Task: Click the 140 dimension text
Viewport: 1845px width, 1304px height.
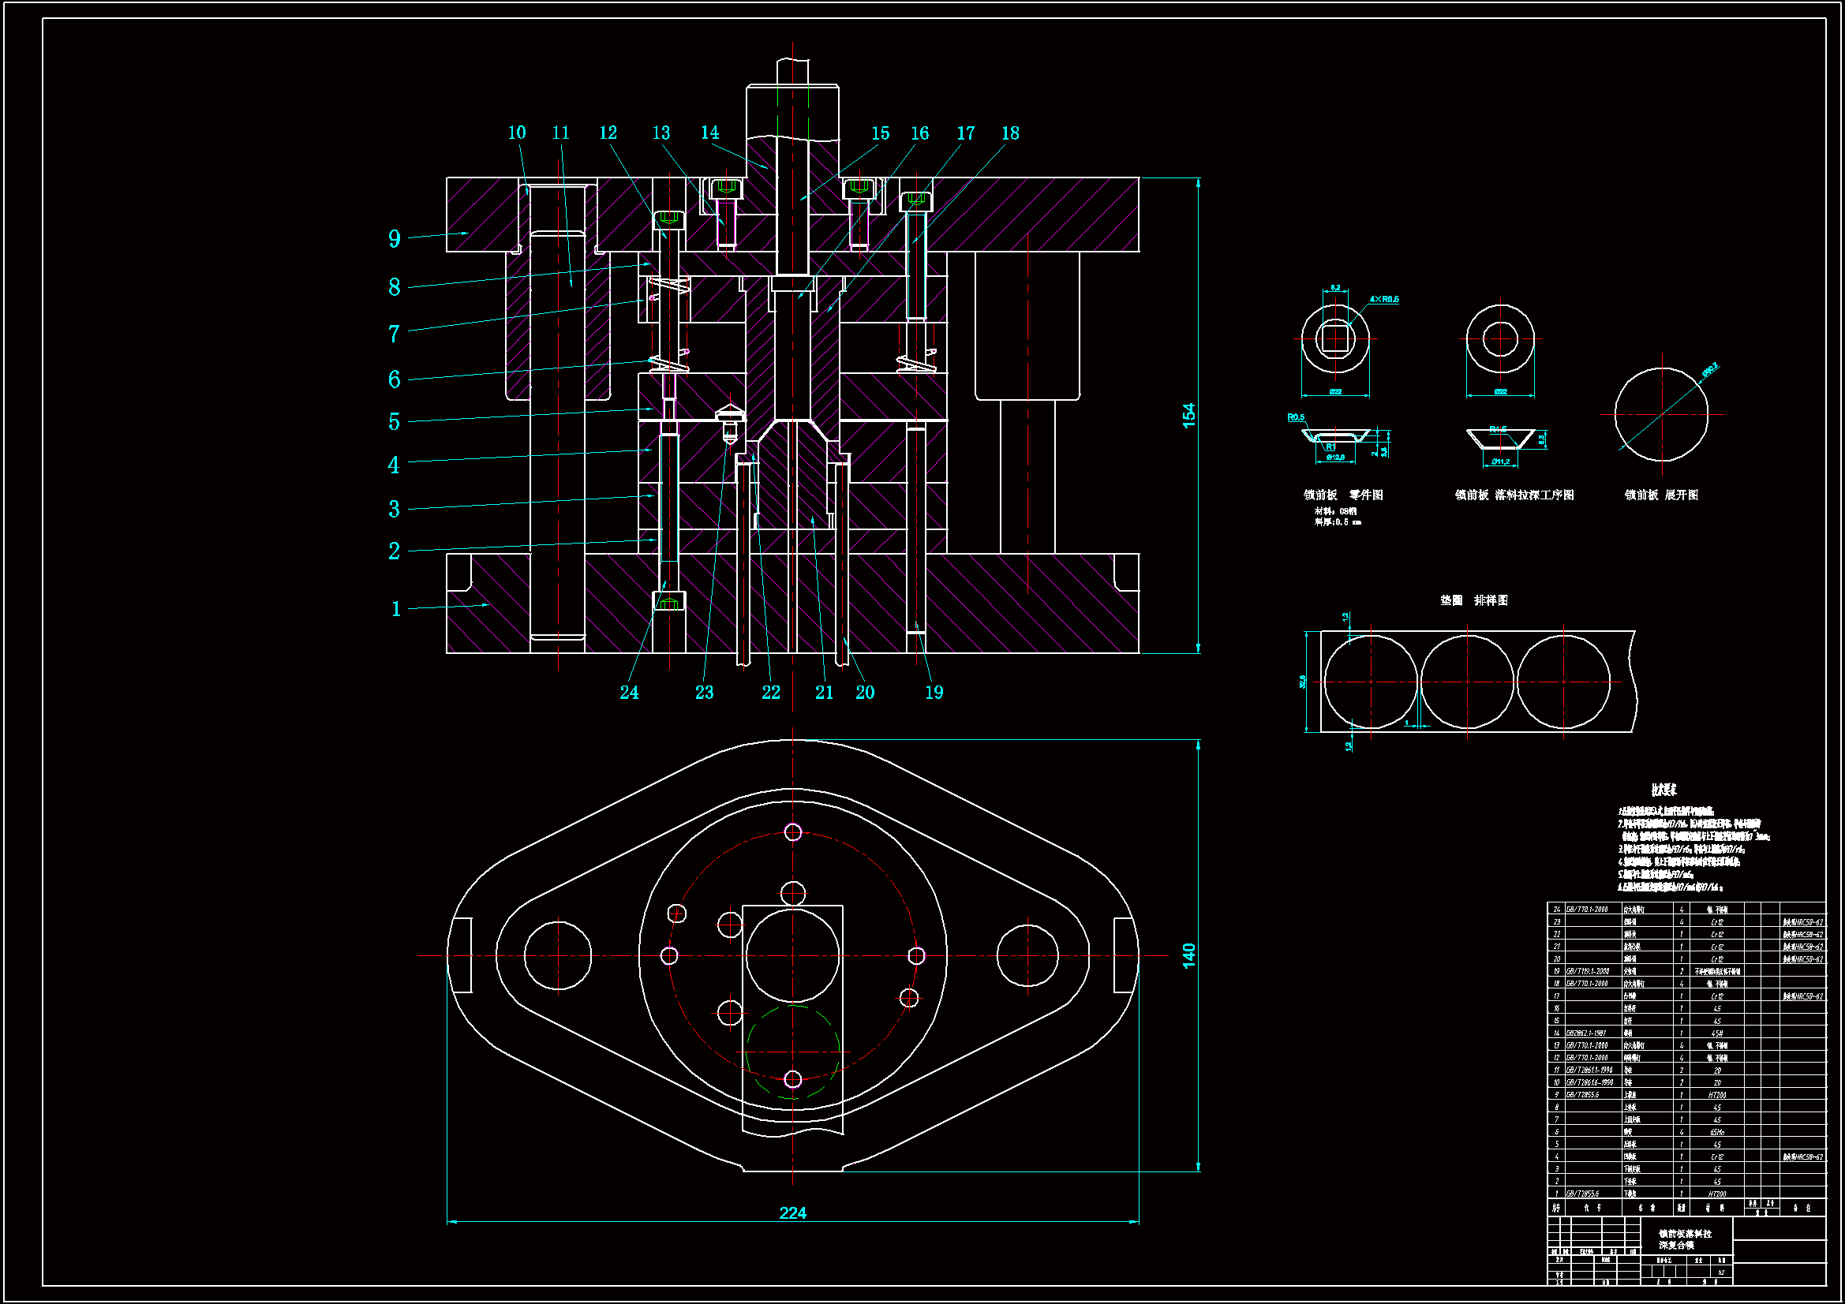Action: tap(1188, 955)
